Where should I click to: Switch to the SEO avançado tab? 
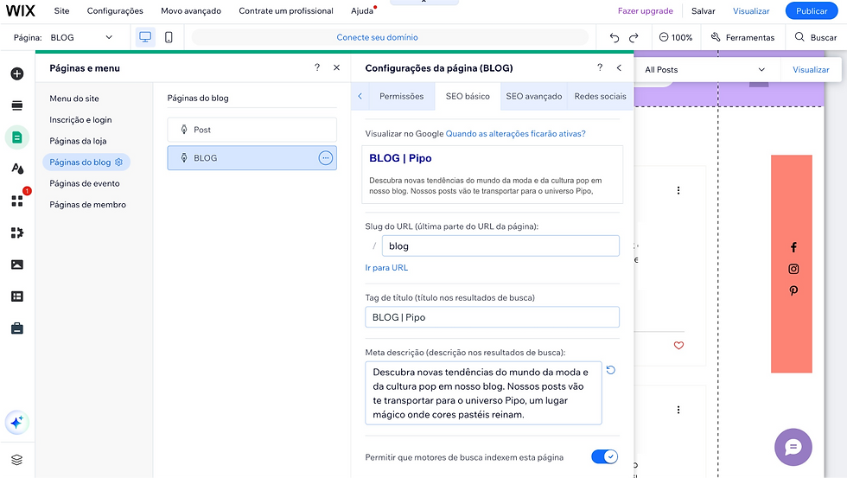(534, 96)
